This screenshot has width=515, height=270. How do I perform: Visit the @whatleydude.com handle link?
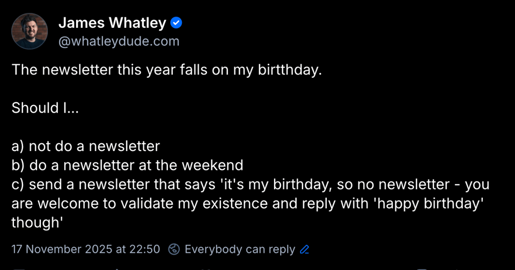[x=119, y=41]
